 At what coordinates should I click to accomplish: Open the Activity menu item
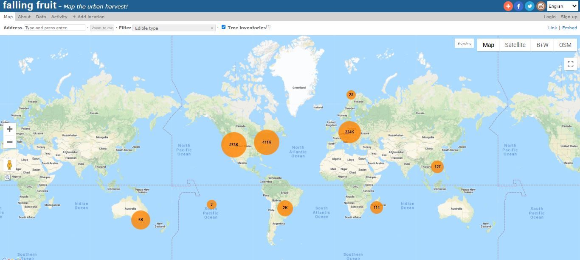click(59, 17)
